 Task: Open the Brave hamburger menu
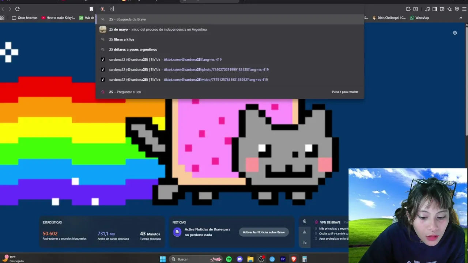[464, 9]
